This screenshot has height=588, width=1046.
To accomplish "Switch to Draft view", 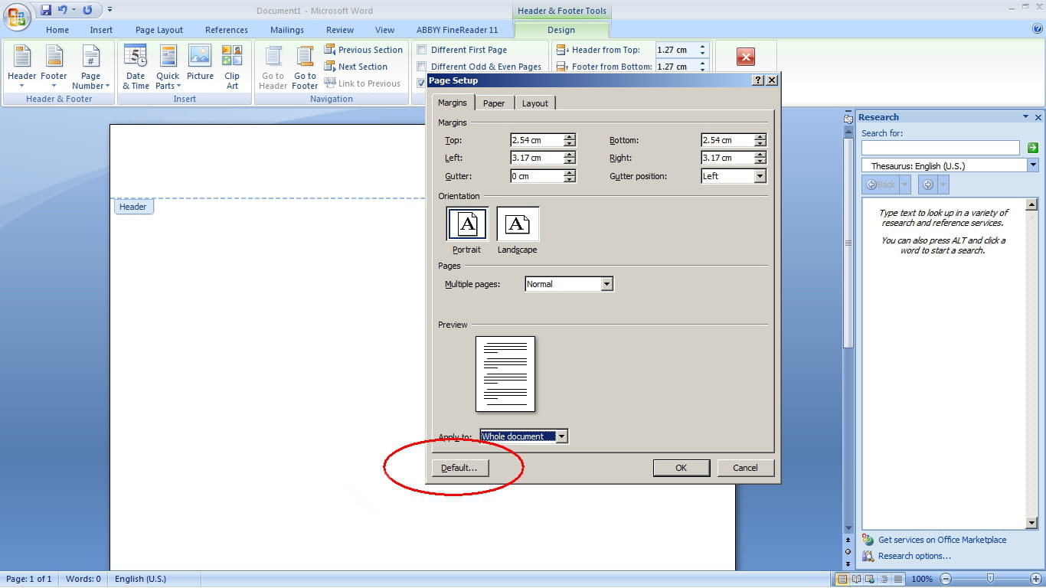I will [x=897, y=579].
